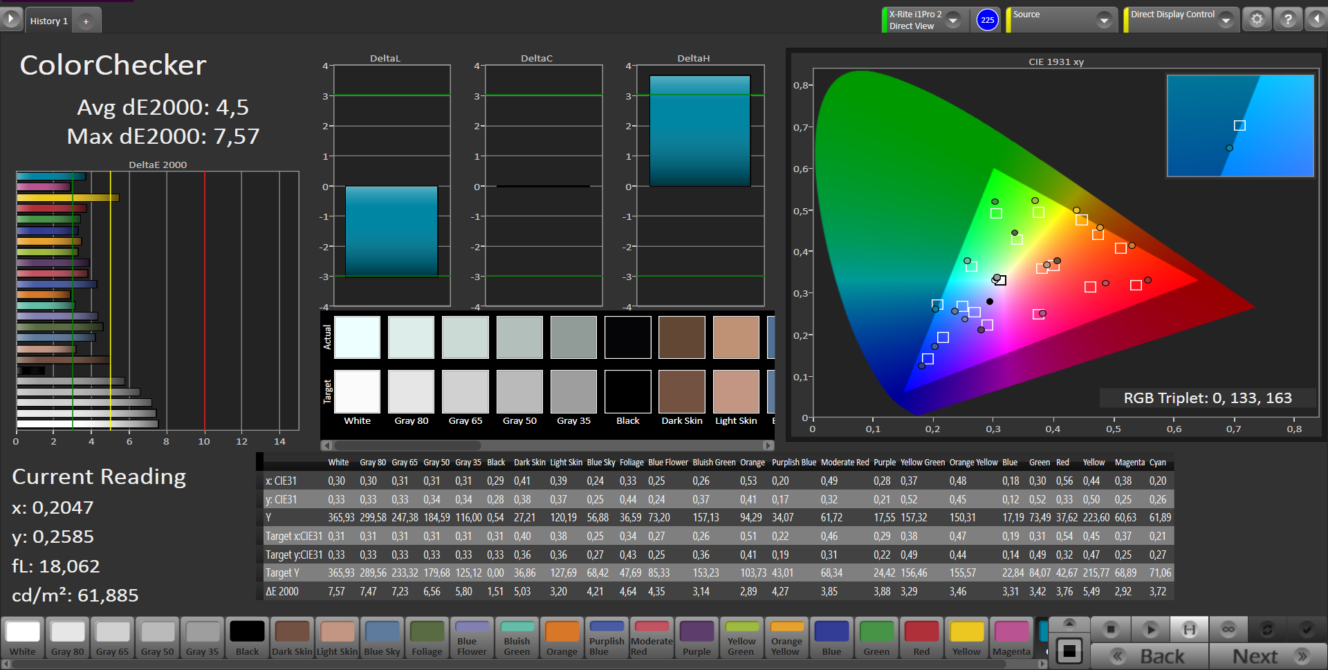Click the read series bracket icon

1189,629
